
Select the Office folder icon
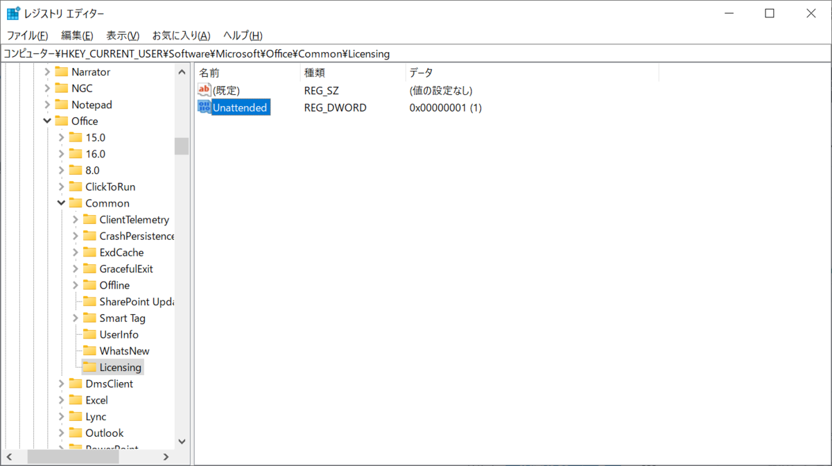pyautogui.click(x=61, y=121)
